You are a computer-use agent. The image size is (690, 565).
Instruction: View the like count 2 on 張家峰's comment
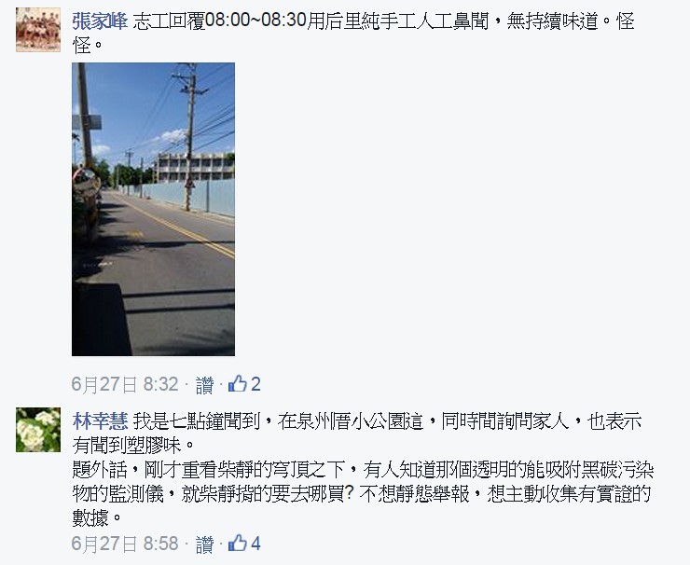pos(255,384)
